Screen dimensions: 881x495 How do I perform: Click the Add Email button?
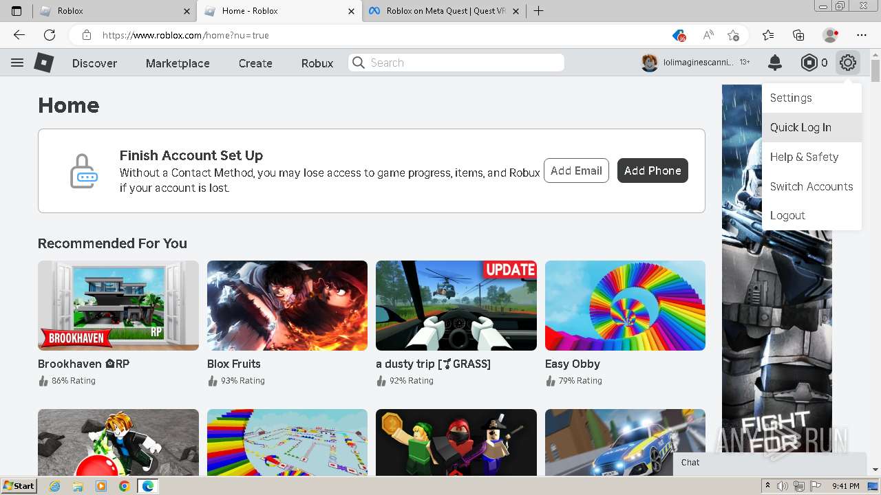click(576, 170)
